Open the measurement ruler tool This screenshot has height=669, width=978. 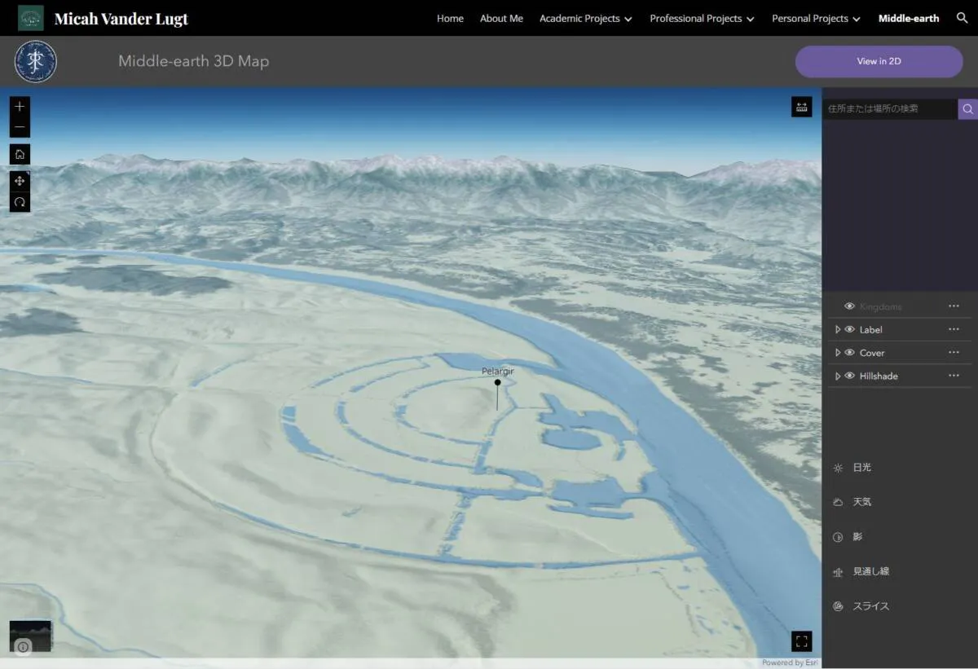pos(801,108)
